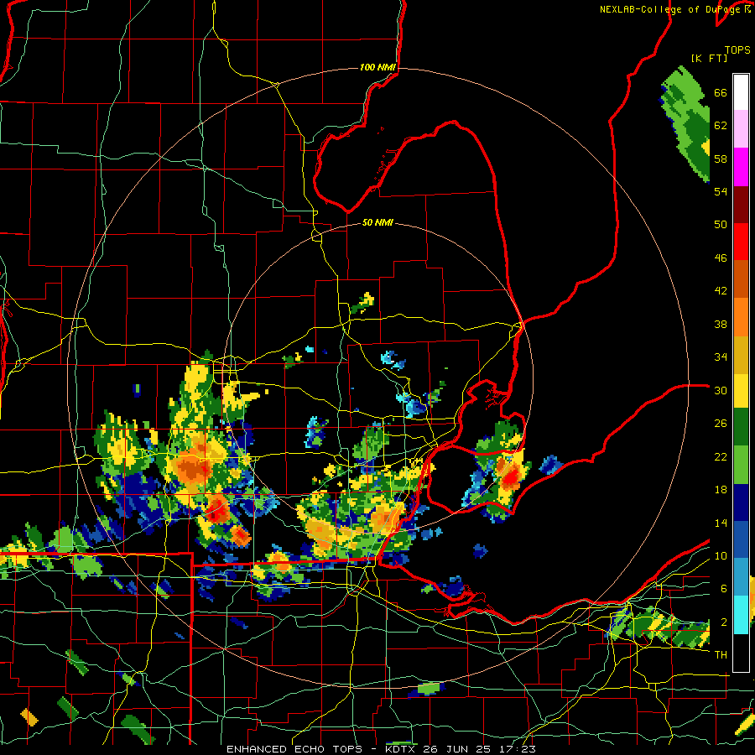Click the '38' legend value

point(721,325)
